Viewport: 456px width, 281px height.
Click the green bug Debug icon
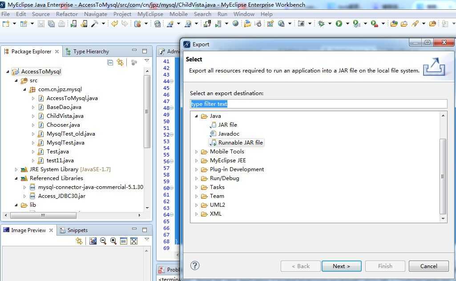[321, 24]
